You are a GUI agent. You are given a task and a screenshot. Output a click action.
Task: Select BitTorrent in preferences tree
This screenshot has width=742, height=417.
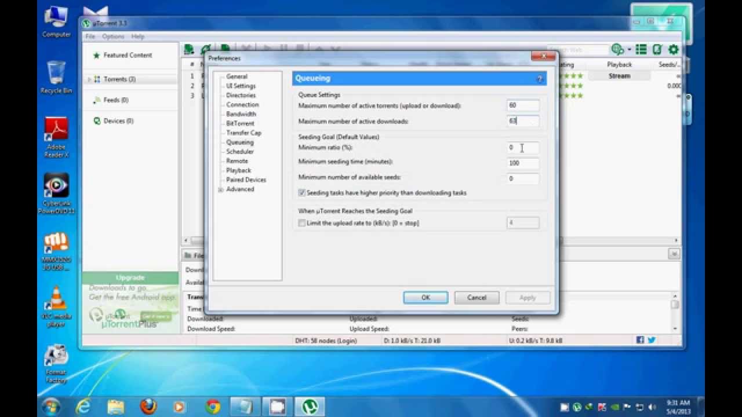(x=240, y=123)
